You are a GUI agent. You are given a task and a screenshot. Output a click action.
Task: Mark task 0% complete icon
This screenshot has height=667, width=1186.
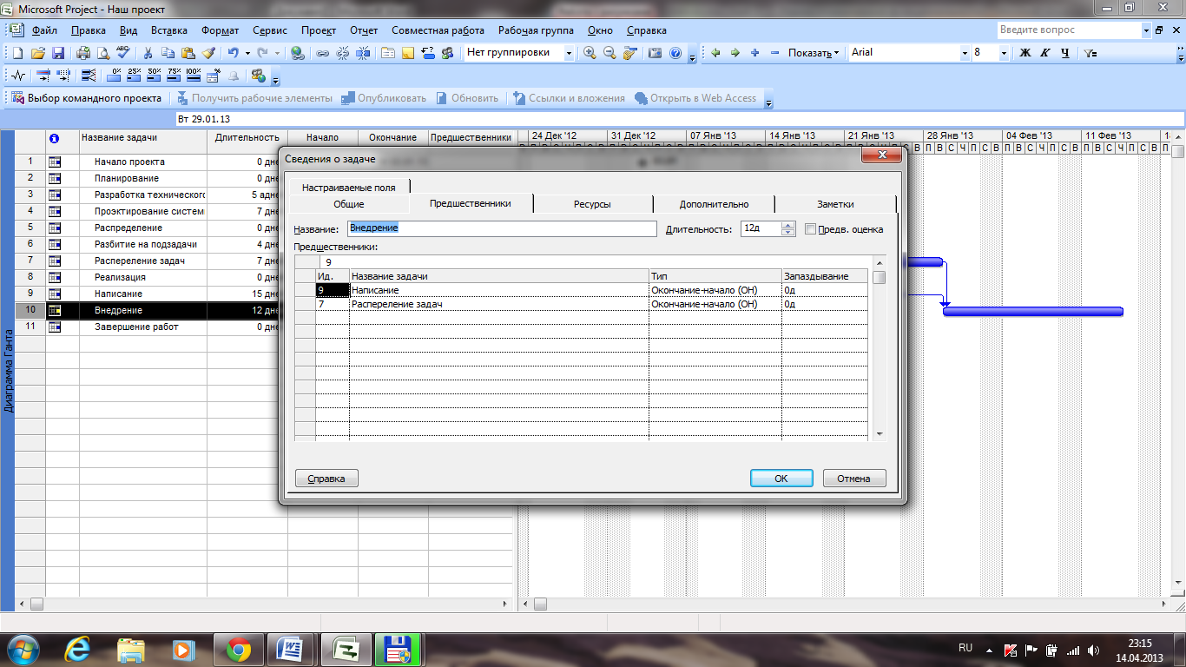pyautogui.click(x=115, y=76)
